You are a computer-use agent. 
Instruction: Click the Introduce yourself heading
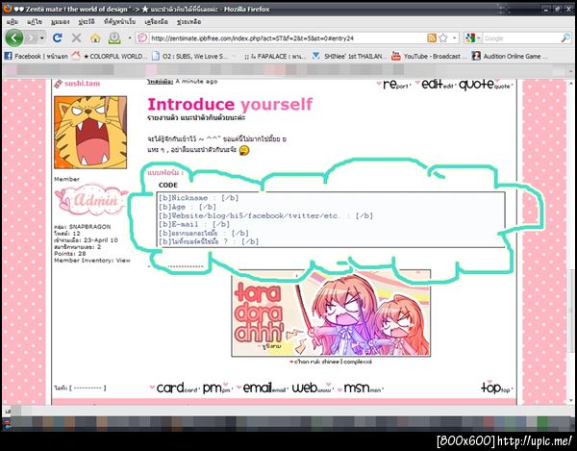pyautogui.click(x=230, y=105)
